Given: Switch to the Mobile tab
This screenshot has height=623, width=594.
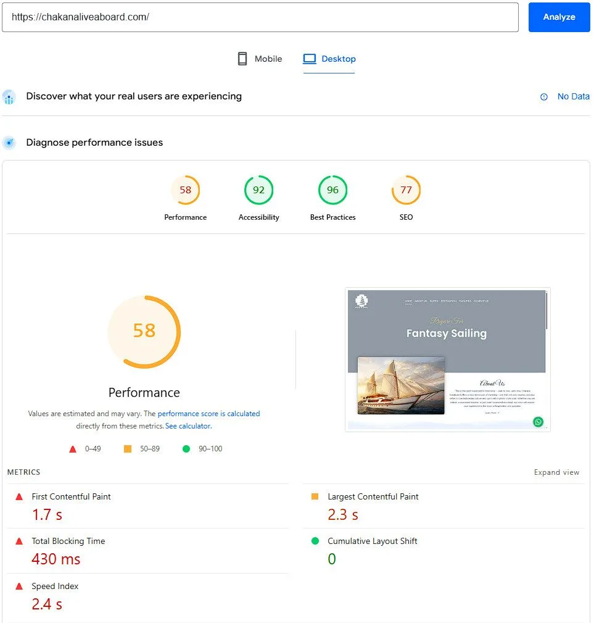Looking at the screenshot, I should 260,59.
